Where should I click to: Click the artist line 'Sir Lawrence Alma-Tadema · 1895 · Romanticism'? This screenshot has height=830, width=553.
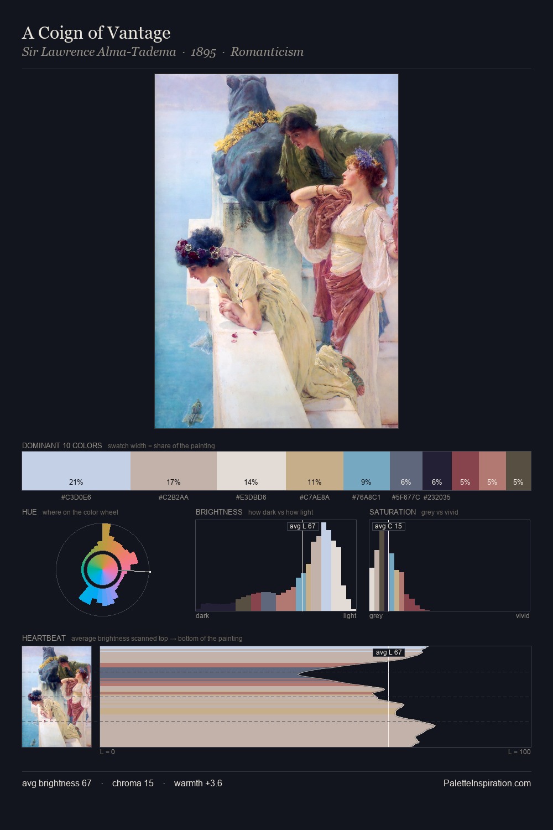pyautogui.click(x=163, y=52)
